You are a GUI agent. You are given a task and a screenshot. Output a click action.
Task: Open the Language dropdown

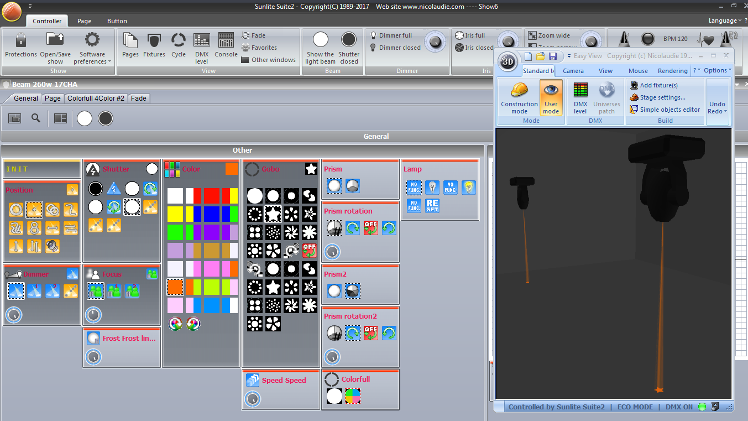tap(725, 20)
